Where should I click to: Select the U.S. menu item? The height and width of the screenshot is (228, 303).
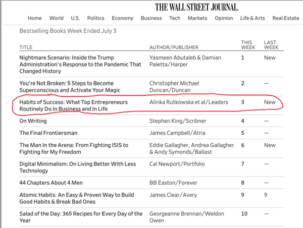click(x=75, y=18)
